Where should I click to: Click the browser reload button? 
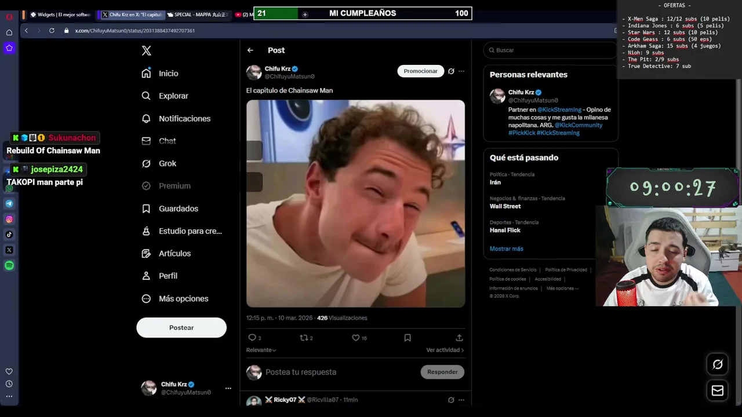pyautogui.click(x=52, y=31)
